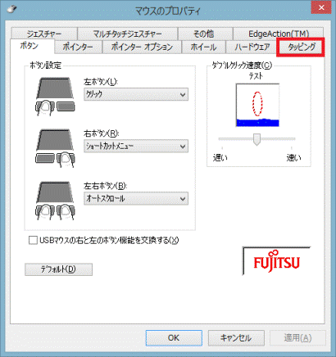Screen dimensions: 336x357
Task: Switch to the タッピング tab
Action: pos(301,47)
